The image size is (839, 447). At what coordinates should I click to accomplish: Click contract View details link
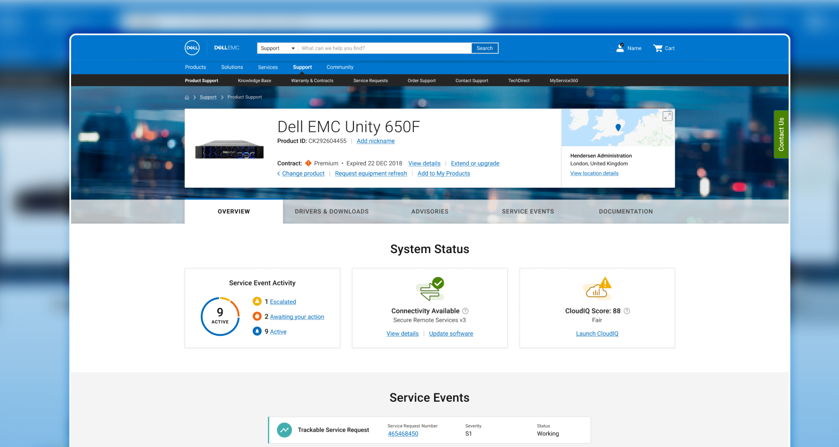coord(425,163)
